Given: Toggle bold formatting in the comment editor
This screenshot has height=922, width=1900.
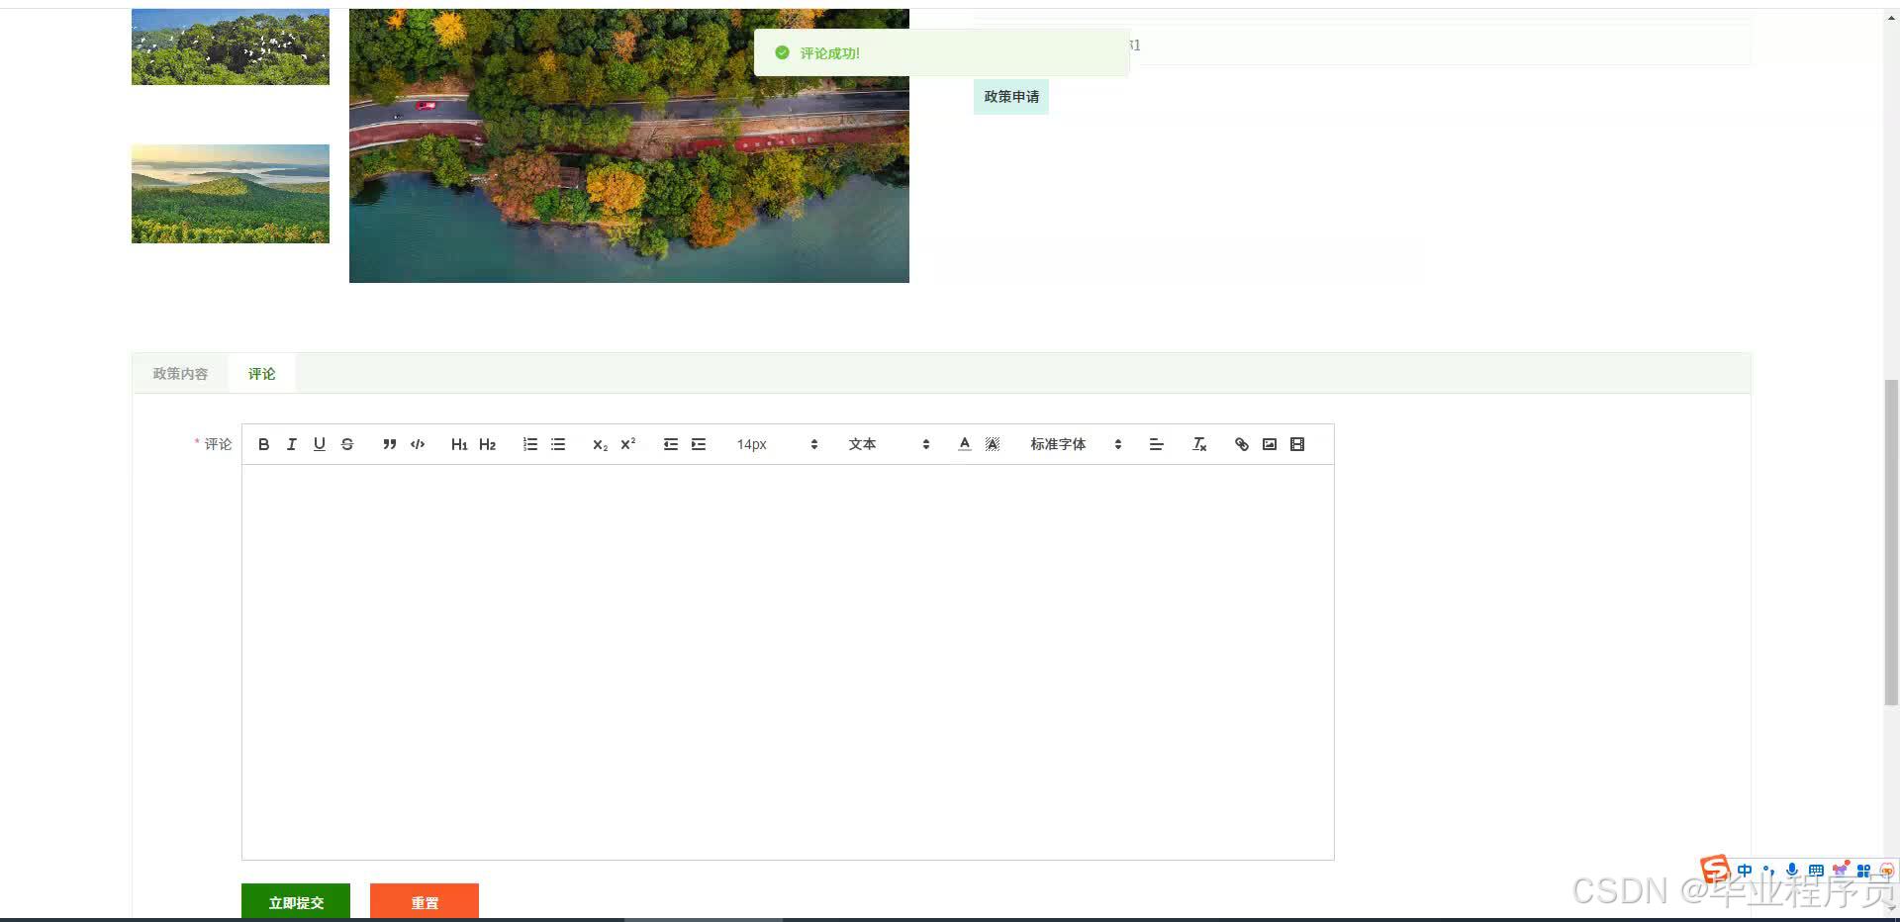Looking at the screenshot, I should point(263,444).
